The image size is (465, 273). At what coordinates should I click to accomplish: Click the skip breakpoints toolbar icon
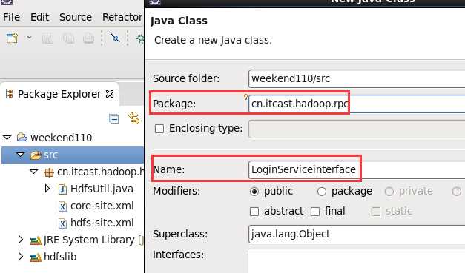click(115, 38)
